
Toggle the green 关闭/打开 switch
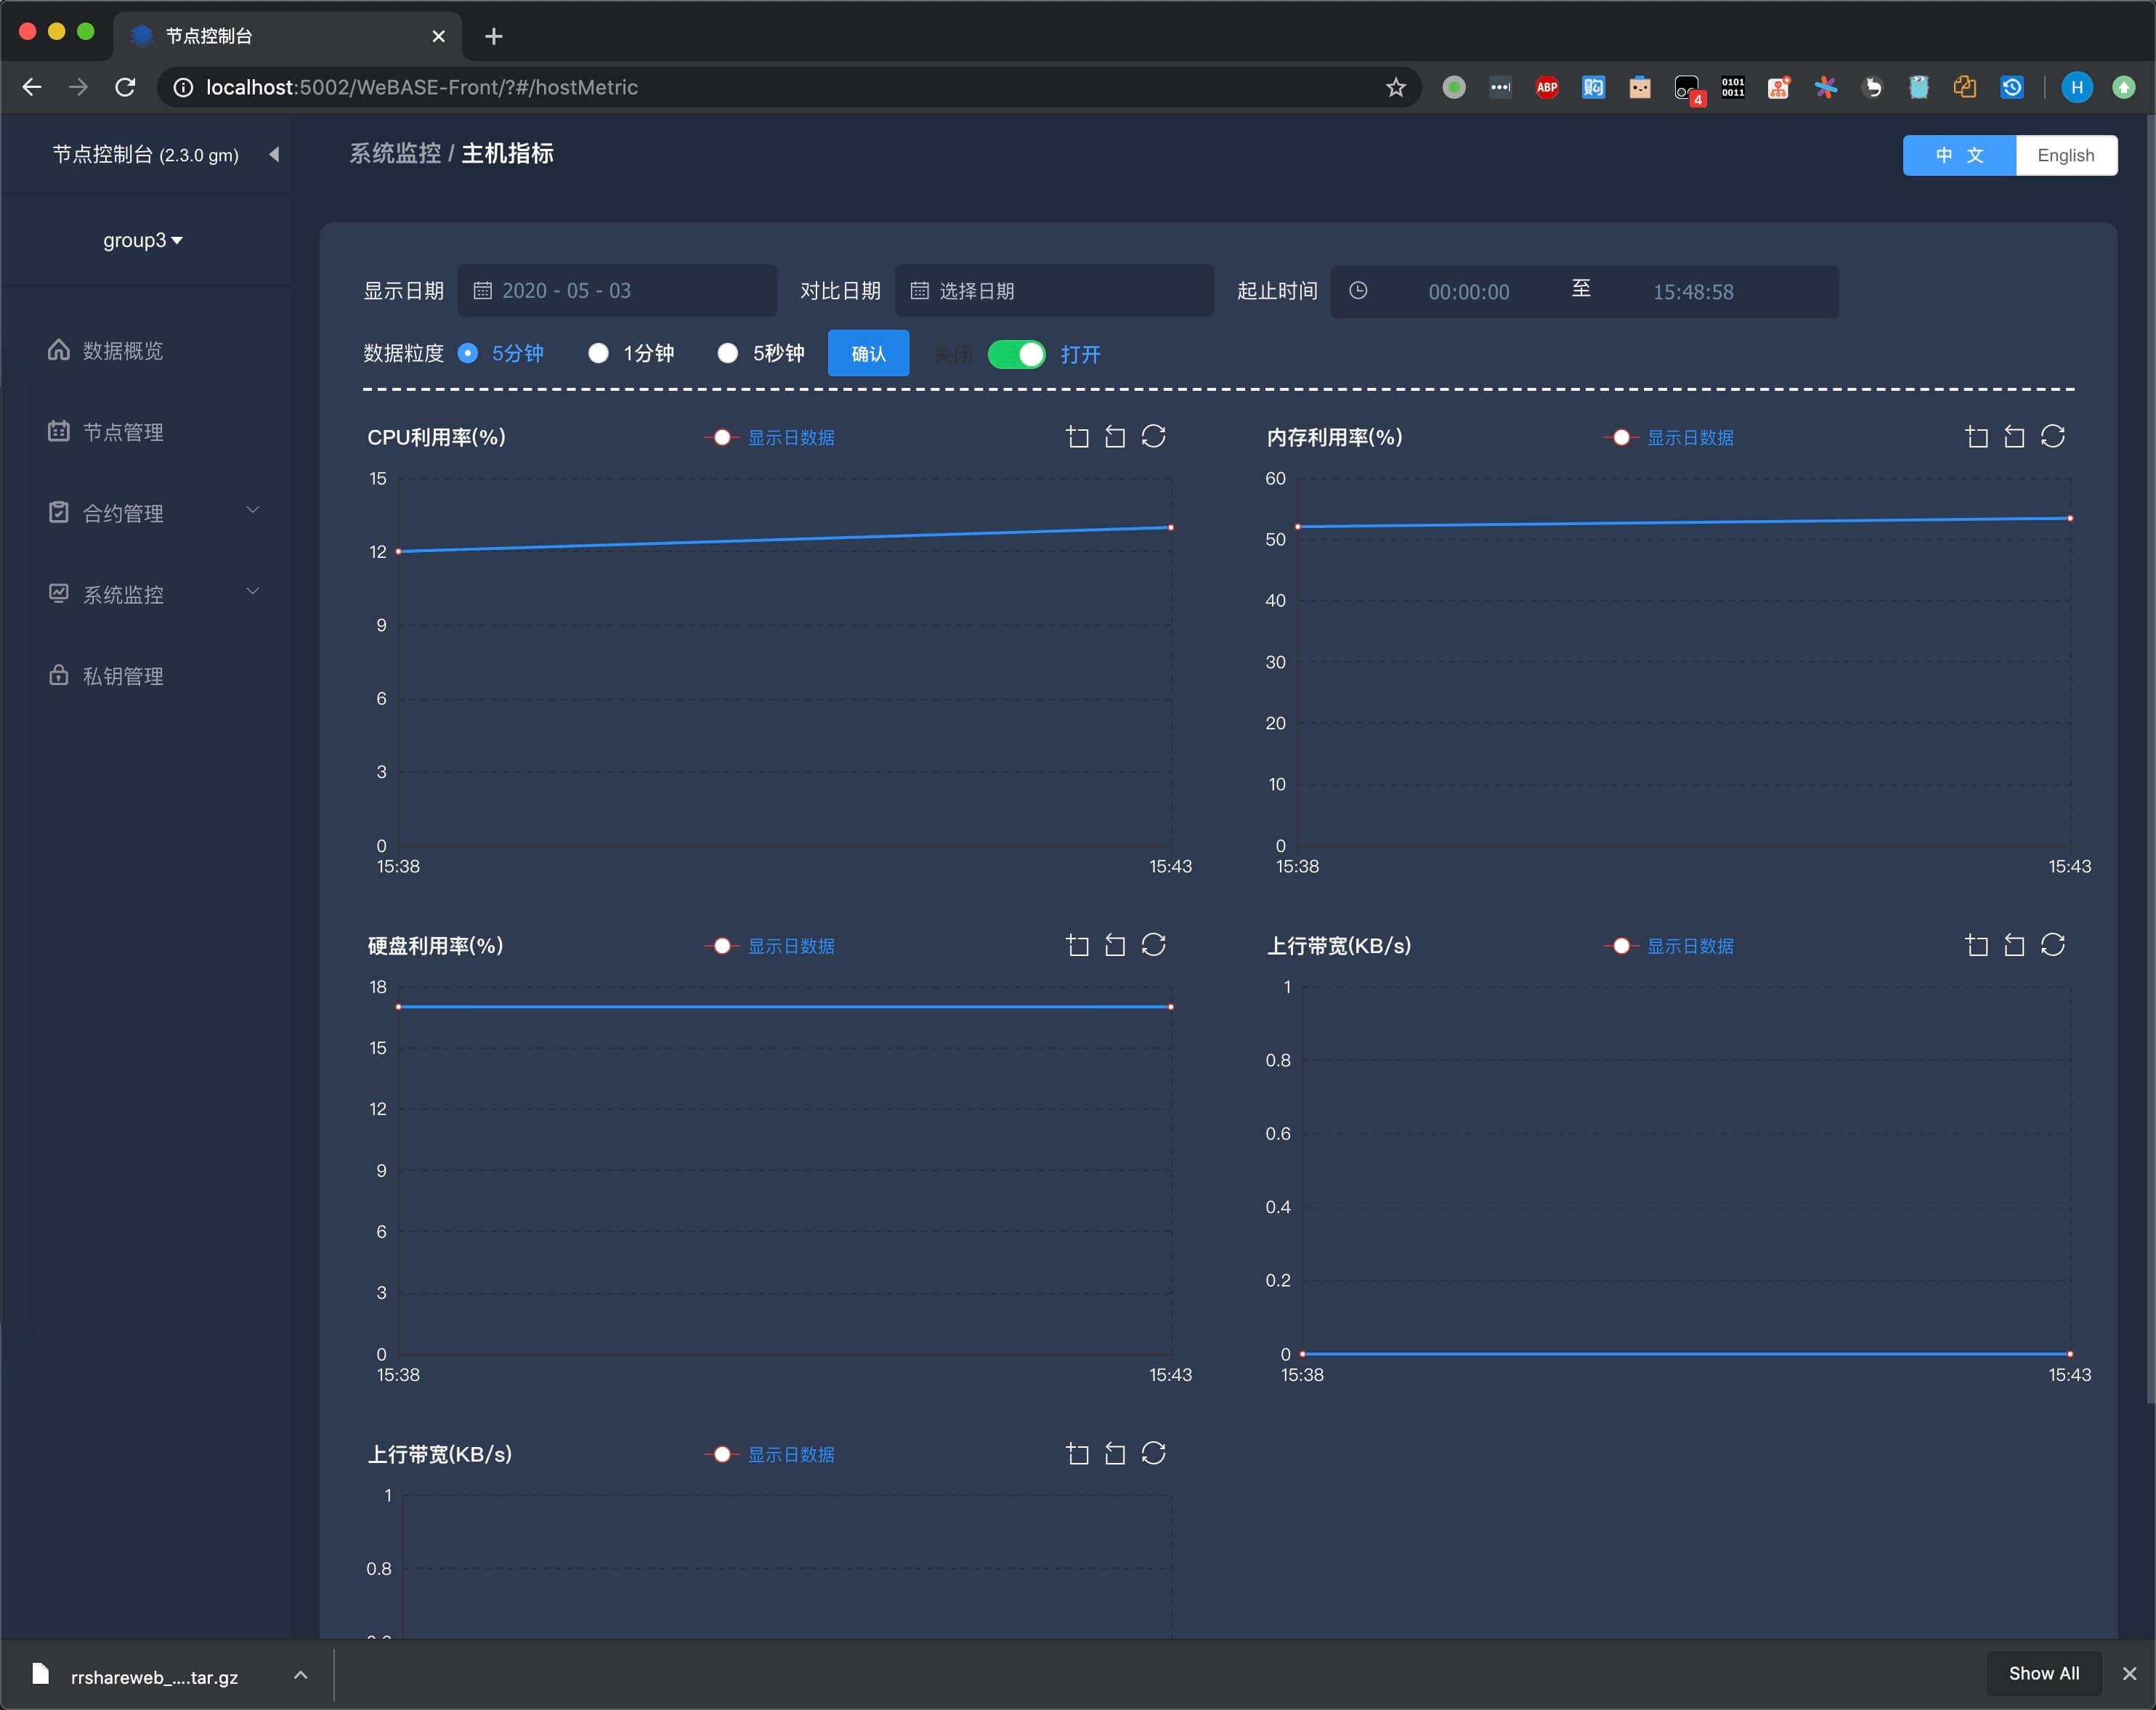tap(1016, 354)
